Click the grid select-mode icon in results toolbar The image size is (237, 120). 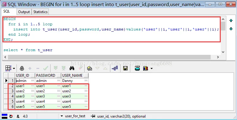(x=8, y=68)
